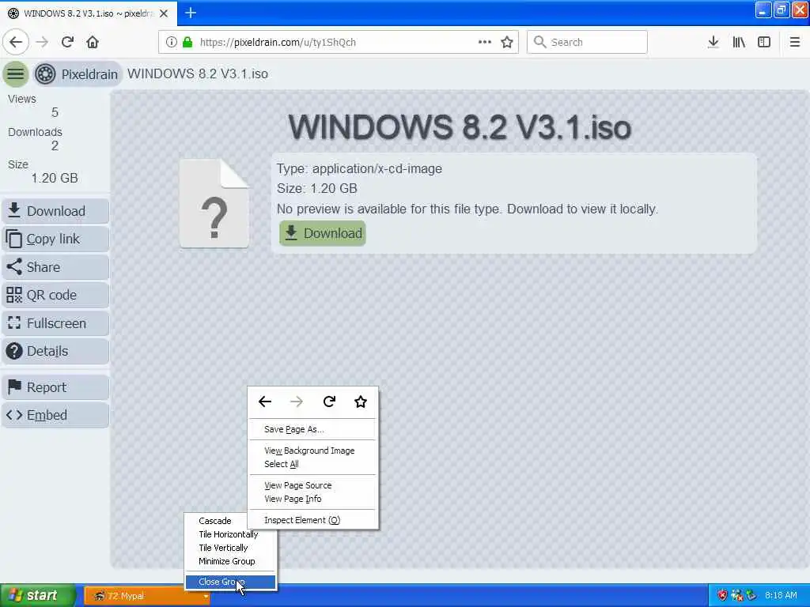
Task: Click the taskbar clock 8:18 AM
Action: click(x=781, y=596)
